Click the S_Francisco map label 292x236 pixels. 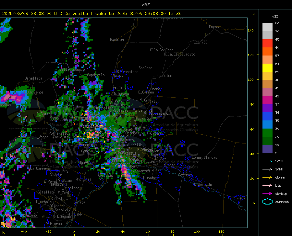click(x=128, y=72)
